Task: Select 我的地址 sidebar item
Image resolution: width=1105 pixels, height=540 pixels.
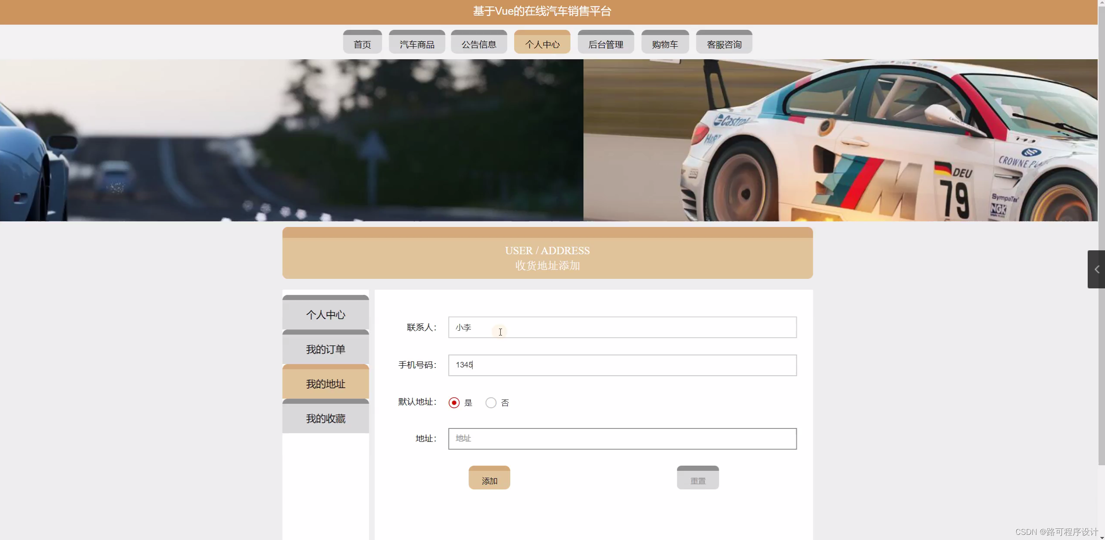Action: pyautogui.click(x=325, y=383)
